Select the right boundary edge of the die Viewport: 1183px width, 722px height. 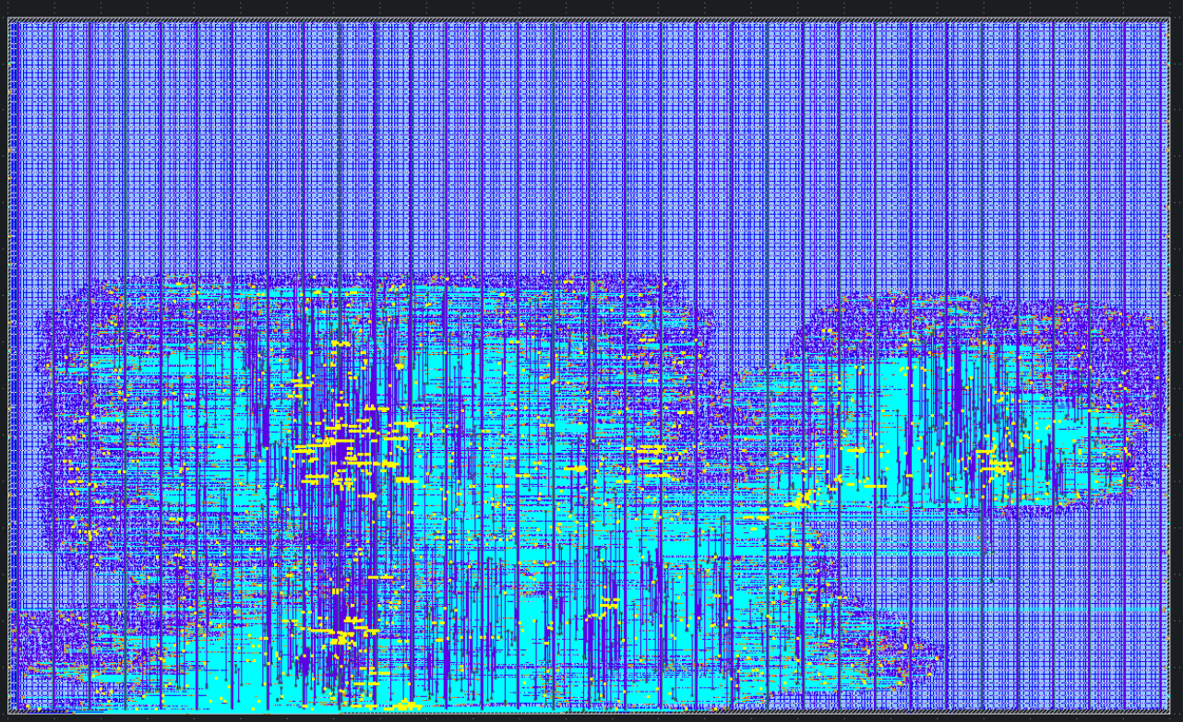pos(1170,369)
